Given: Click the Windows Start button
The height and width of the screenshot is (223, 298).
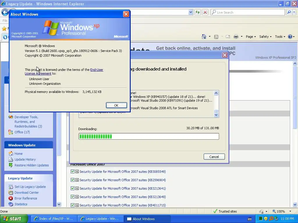Looking at the screenshot, I should (13, 219).
